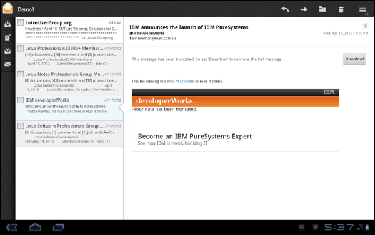Check the Lotus Notes Professionals Group checkbox
The image size is (375, 235).
[21, 74]
